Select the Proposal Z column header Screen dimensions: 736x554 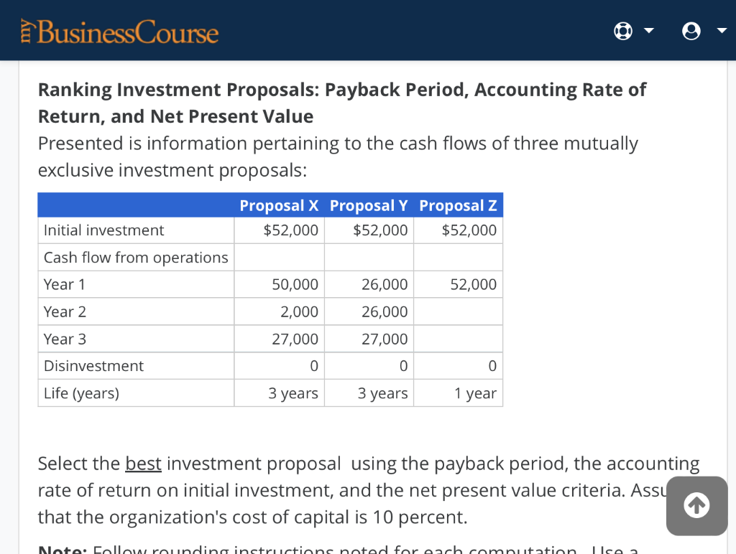click(x=458, y=205)
